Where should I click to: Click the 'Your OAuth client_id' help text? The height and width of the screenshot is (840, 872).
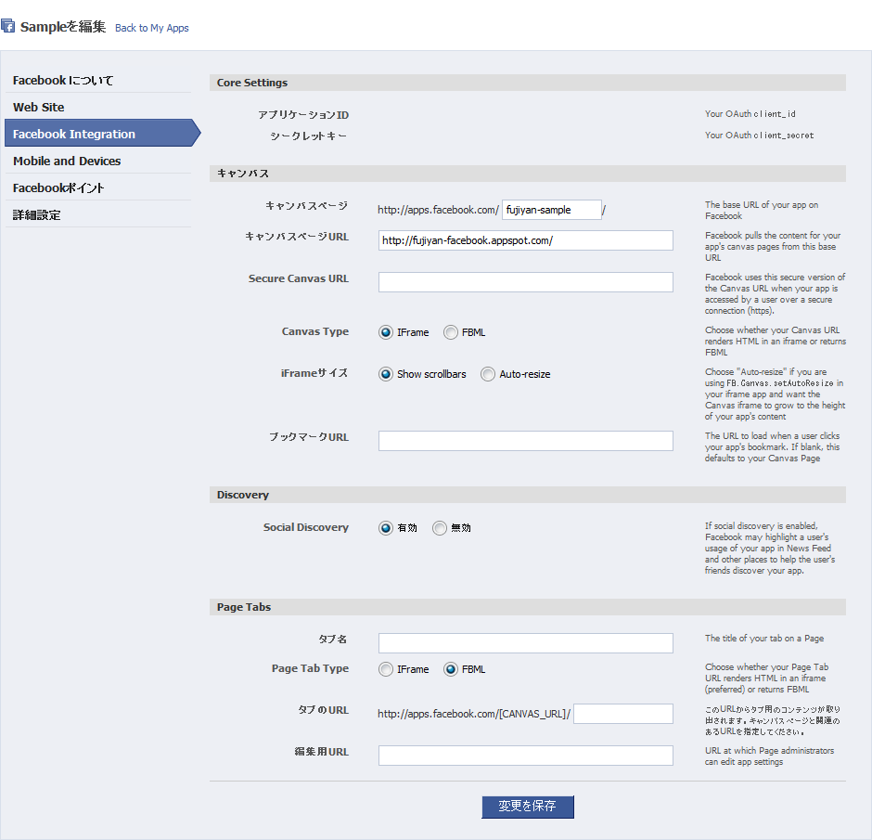pos(750,114)
